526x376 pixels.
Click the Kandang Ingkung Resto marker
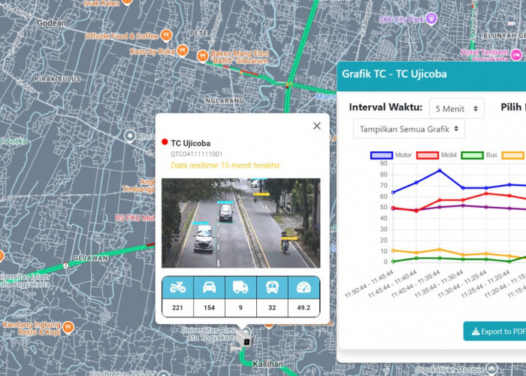(x=68, y=327)
